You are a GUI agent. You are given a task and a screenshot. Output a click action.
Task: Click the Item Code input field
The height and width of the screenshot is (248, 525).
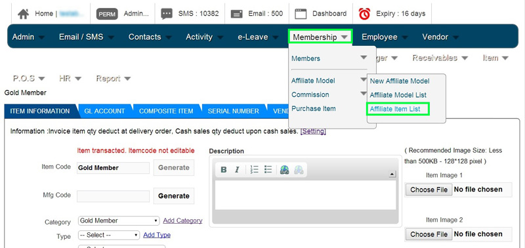(x=113, y=168)
